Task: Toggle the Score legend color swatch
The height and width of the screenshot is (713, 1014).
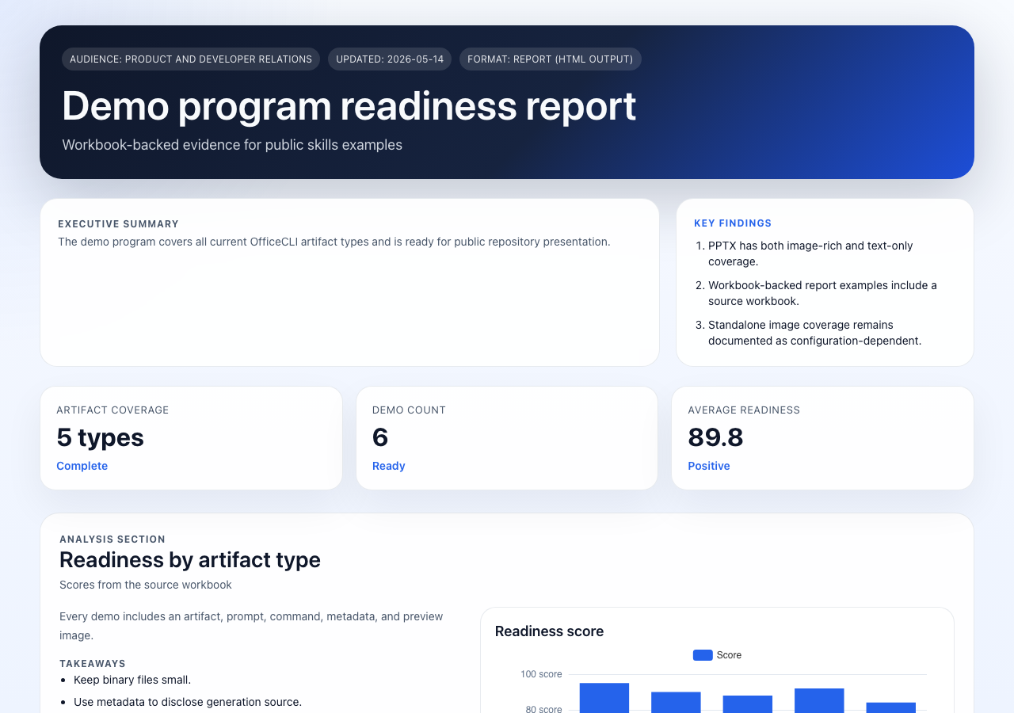Action: coord(703,655)
